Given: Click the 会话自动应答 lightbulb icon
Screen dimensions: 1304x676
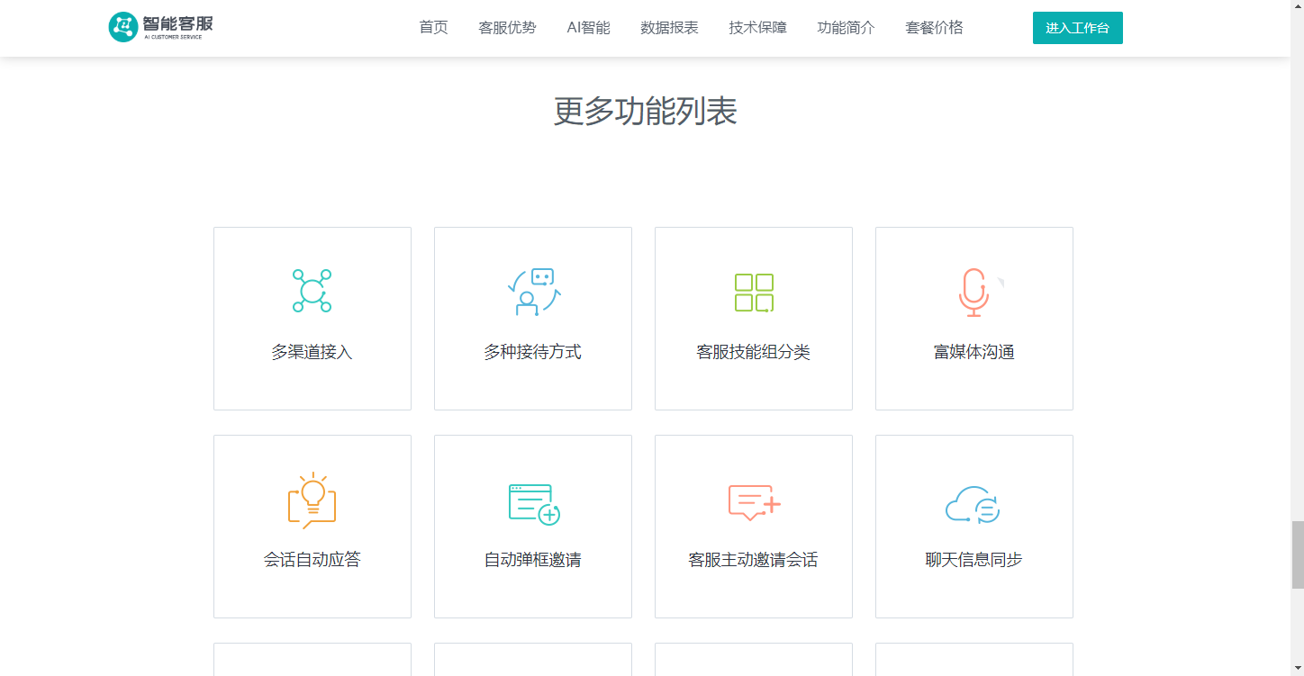Looking at the screenshot, I should click(x=312, y=500).
